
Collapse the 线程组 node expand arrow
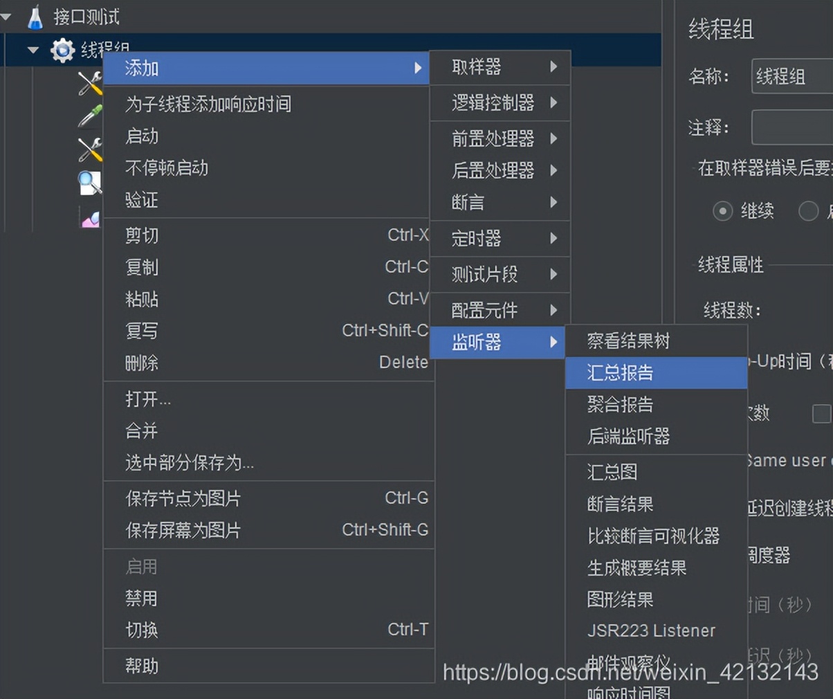(x=31, y=49)
